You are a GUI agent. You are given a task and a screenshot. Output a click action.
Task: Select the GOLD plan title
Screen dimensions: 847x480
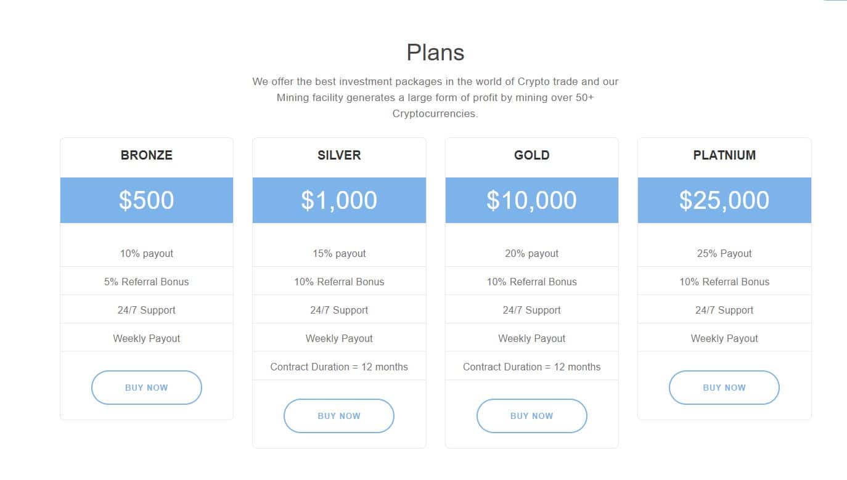point(531,155)
